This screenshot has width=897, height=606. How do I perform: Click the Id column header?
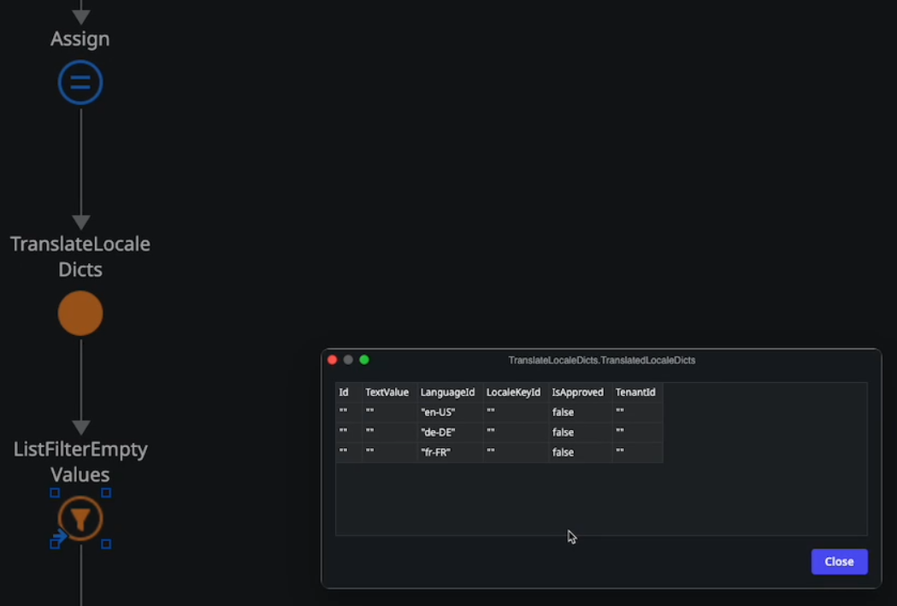[344, 392]
